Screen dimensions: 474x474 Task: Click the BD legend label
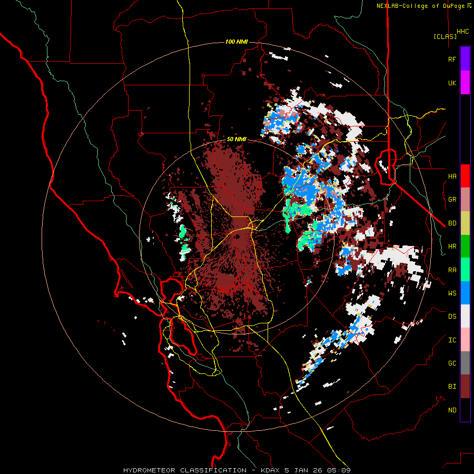(452, 223)
